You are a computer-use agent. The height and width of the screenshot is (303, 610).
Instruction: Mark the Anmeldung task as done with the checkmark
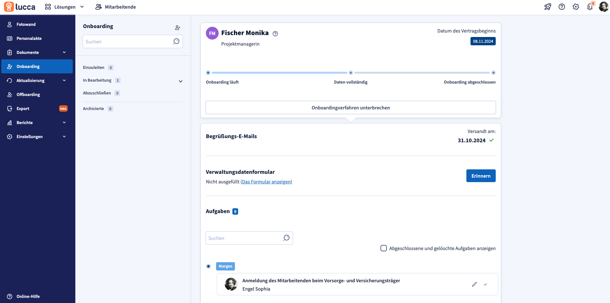485,284
